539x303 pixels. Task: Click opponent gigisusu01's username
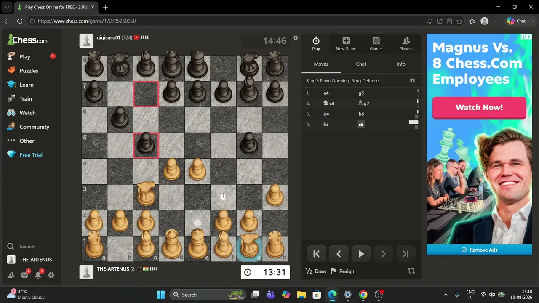pyautogui.click(x=108, y=37)
